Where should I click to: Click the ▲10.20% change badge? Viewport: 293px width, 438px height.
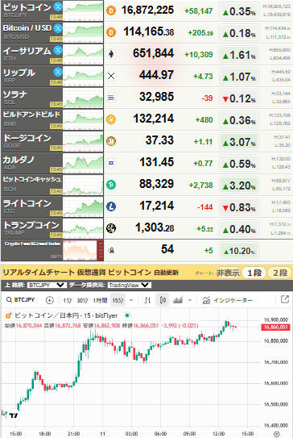(239, 251)
